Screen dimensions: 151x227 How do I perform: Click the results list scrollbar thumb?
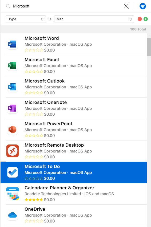[149, 47]
